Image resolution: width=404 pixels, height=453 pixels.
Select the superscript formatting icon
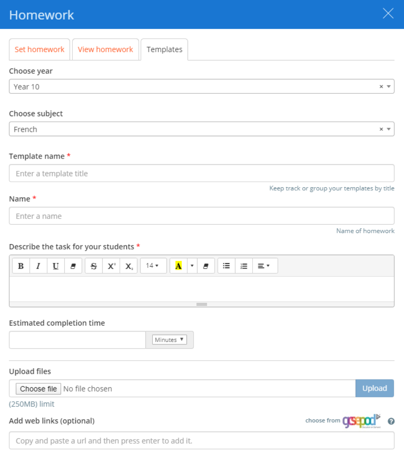(111, 266)
